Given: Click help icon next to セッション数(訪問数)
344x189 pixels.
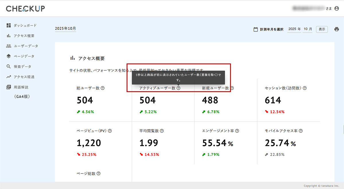Looking at the screenshot, I should point(304,88).
